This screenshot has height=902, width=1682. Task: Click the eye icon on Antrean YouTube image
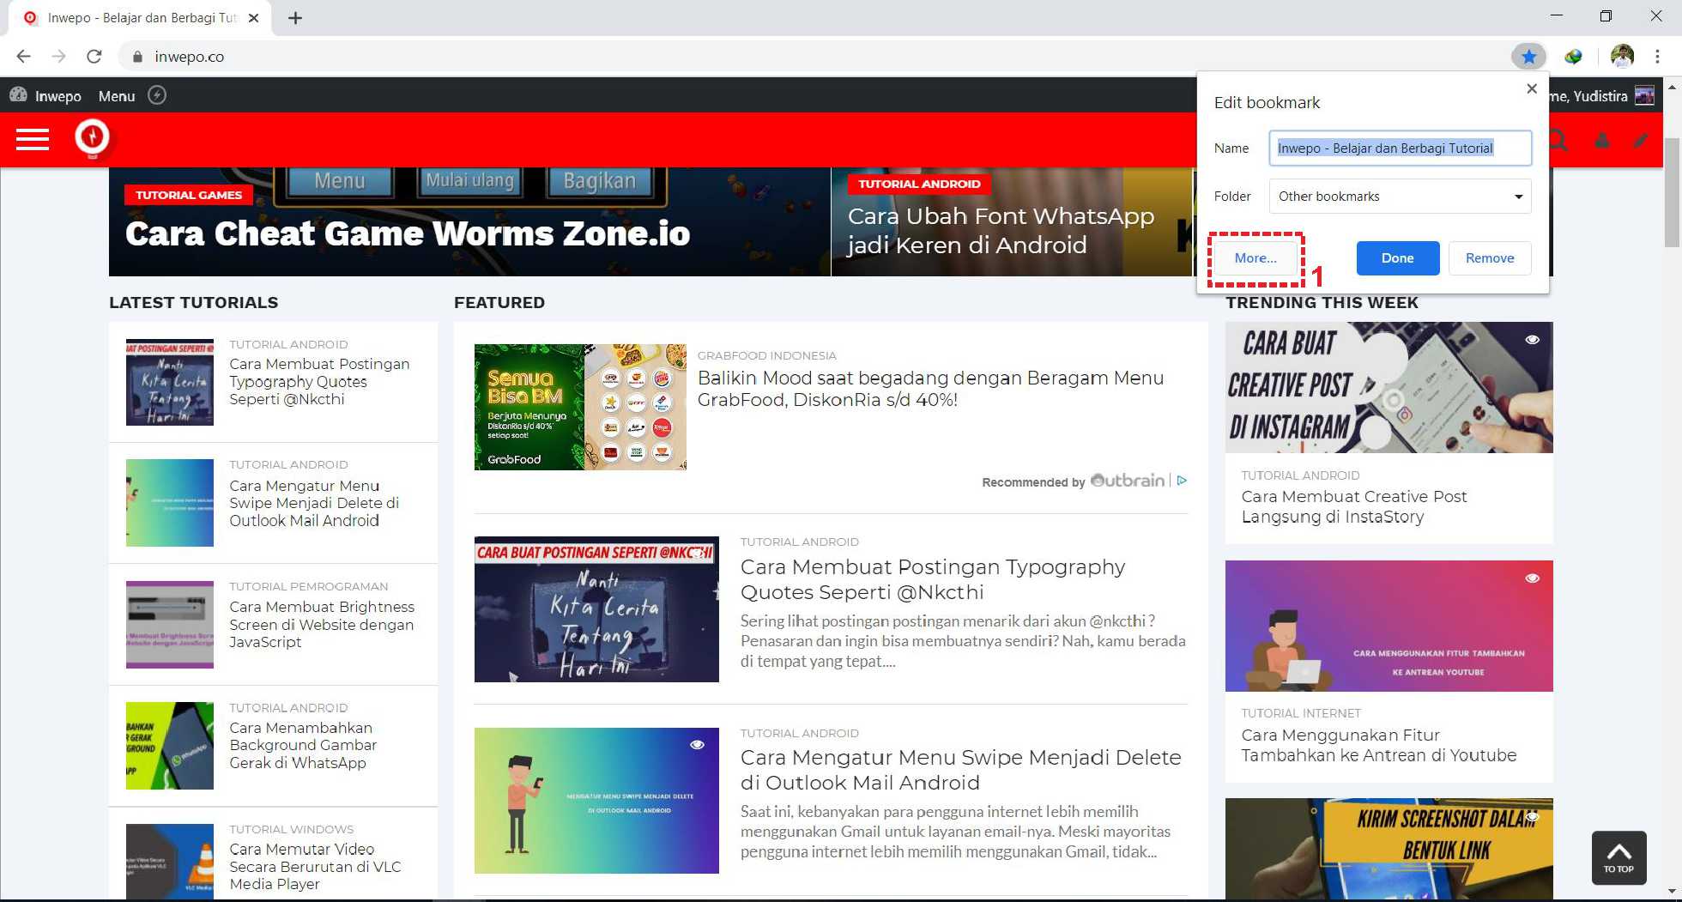tap(1532, 578)
